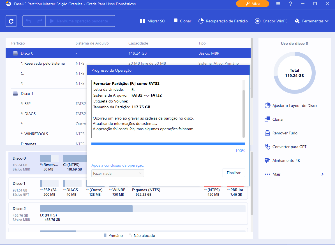Click Ajustar o Layout do Disco
335x245 pixels.
(x=290, y=106)
